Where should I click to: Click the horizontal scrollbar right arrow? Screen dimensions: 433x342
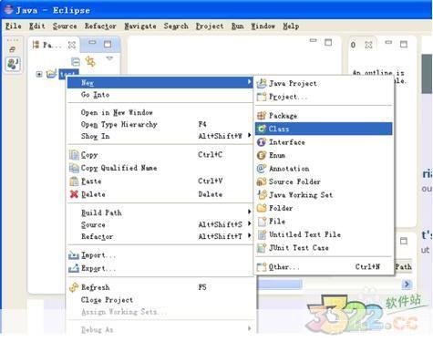(x=407, y=285)
